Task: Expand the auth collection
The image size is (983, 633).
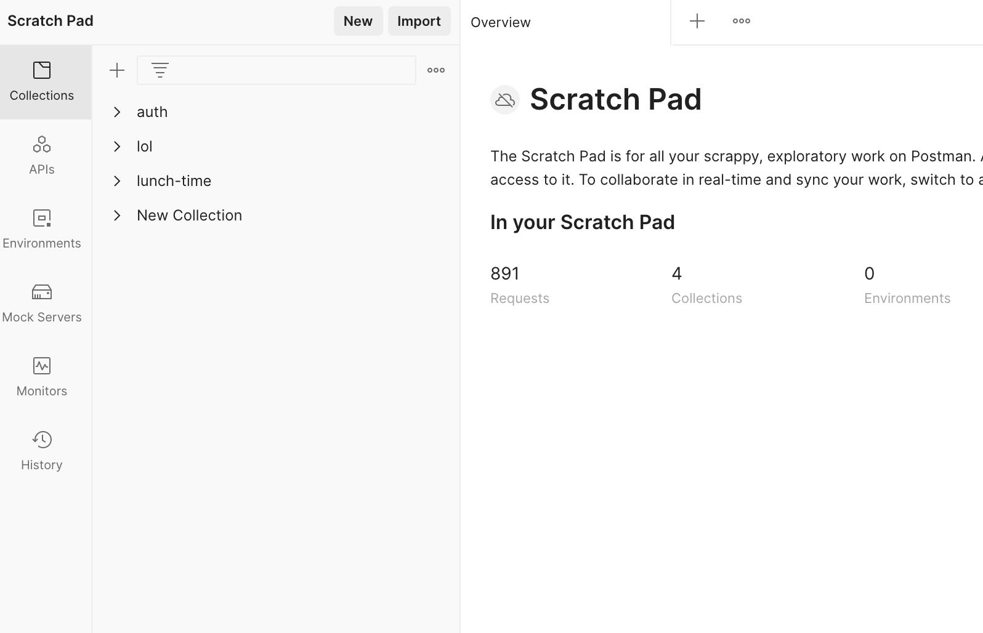Action: click(x=117, y=112)
